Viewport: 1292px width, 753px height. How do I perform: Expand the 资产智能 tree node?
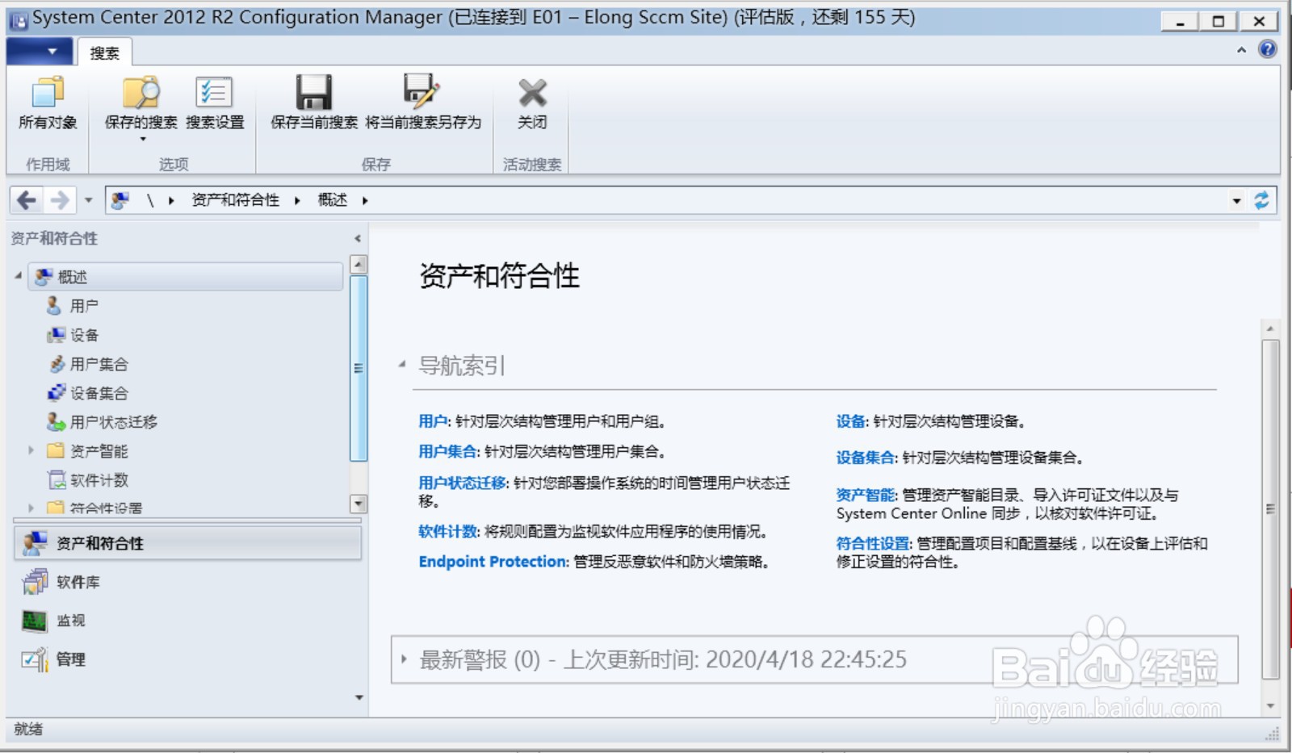click(31, 450)
